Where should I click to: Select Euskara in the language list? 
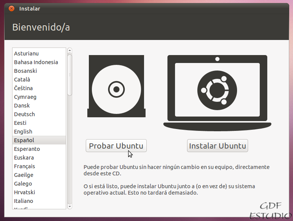[x=39, y=158]
